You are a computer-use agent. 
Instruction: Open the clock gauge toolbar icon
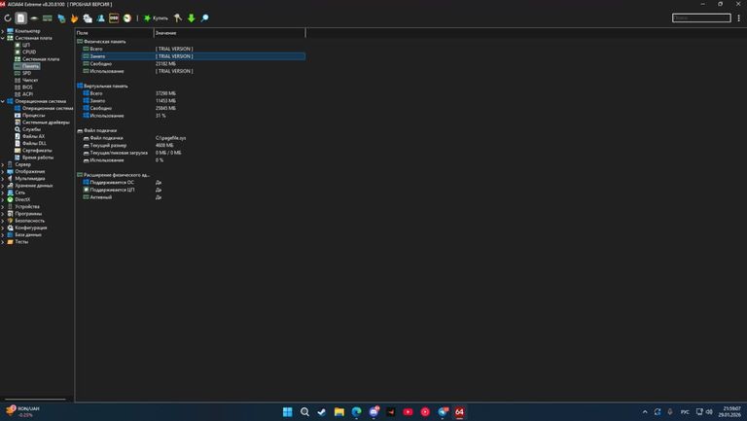[127, 18]
